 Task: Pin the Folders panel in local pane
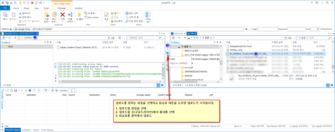click(x=218, y=42)
